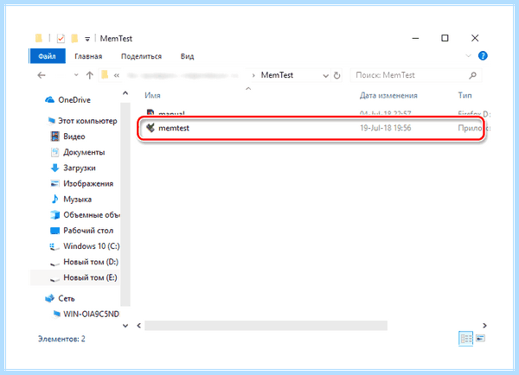The image size is (519, 375).
Task: Click the horizontal scrollbar thumb
Action: pos(266,326)
